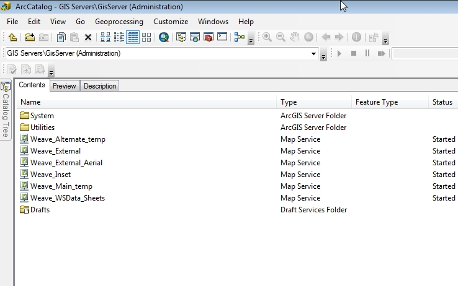Click the Copy toolbar icon
Viewport: 458px width, 286px height.
coord(61,37)
